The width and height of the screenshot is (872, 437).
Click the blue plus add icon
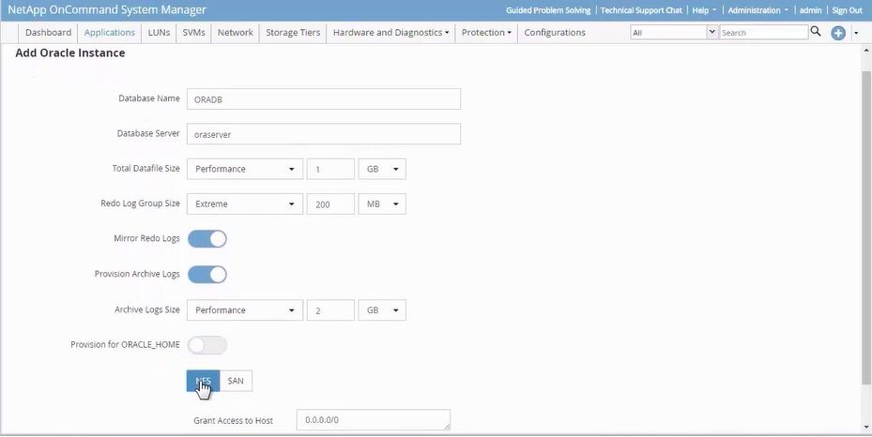838,34
